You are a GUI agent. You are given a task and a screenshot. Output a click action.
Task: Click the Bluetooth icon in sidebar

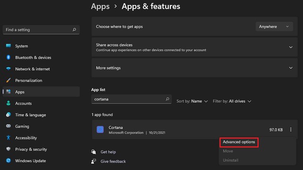click(9, 57)
